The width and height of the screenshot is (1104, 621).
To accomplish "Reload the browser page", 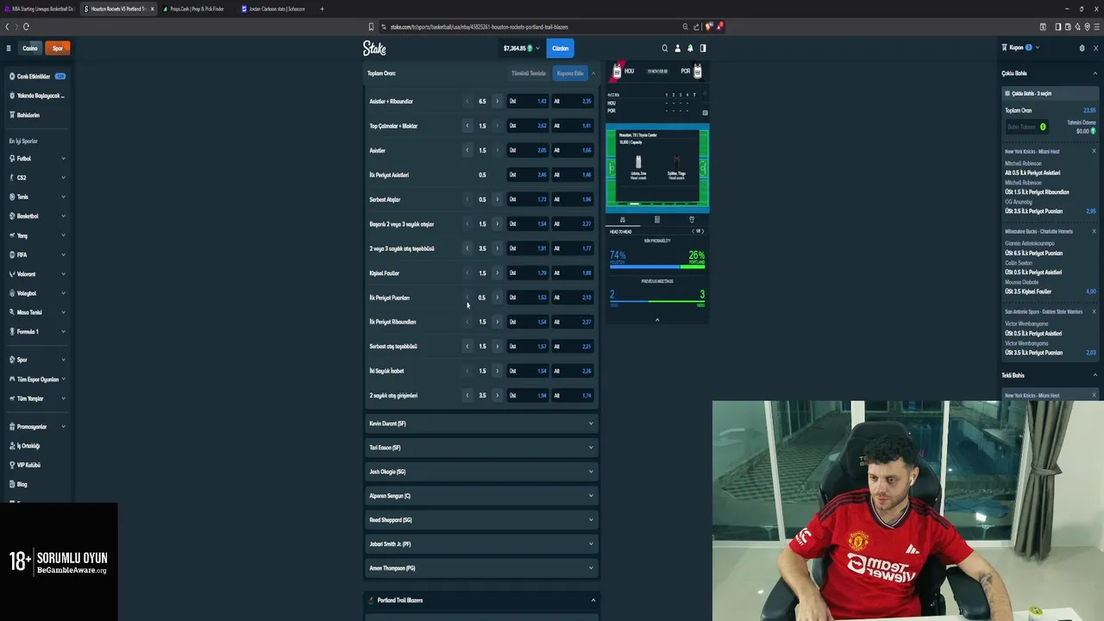I will 26,27.
